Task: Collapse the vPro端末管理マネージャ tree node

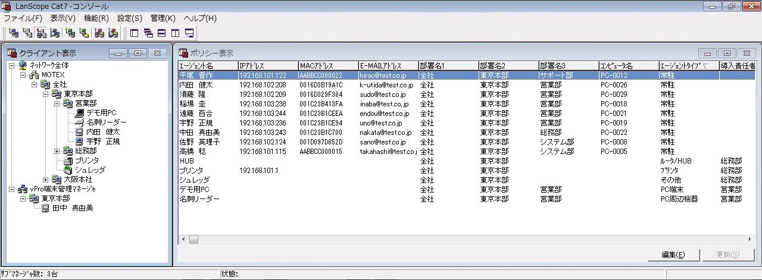Action: pos(12,189)
